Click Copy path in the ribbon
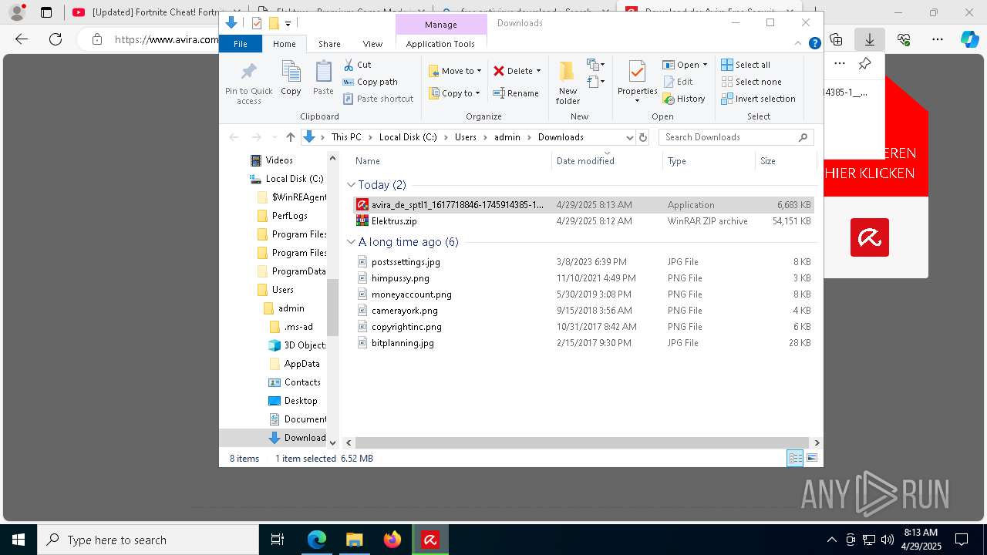 click(370, 82)
